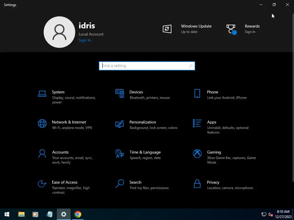This screenshot has height=220, width=294.
Task: Click Sign In under Rewards
Action: coord(250,32)
